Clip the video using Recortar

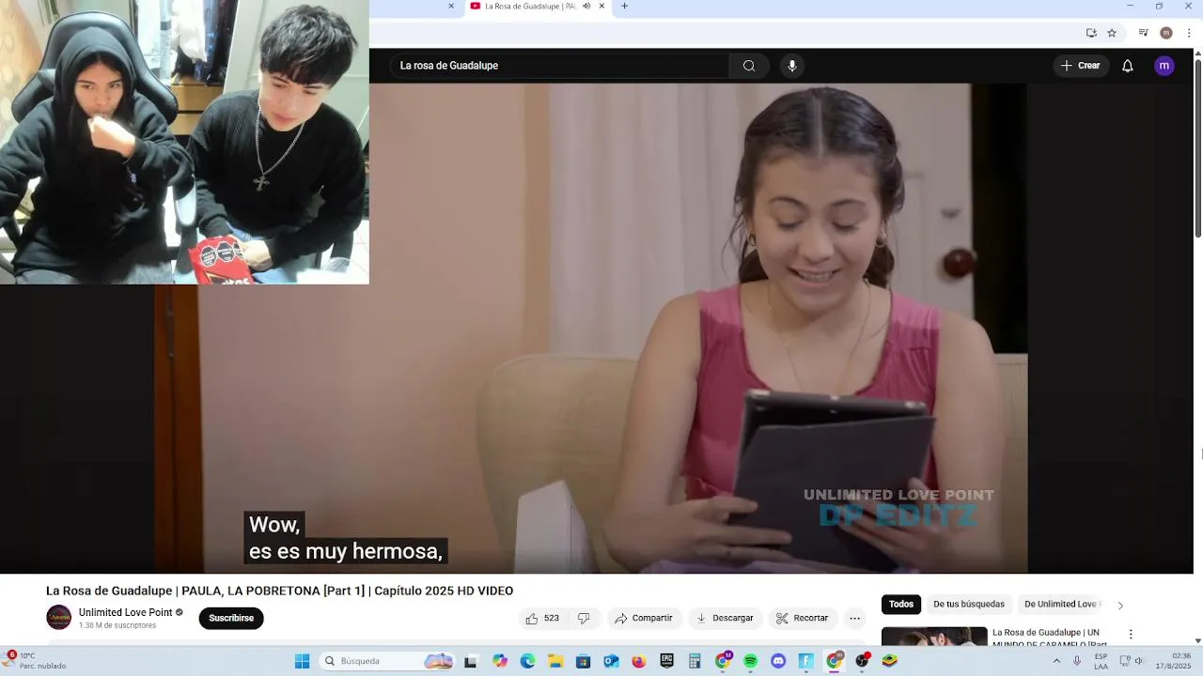(x=803, y=618)
